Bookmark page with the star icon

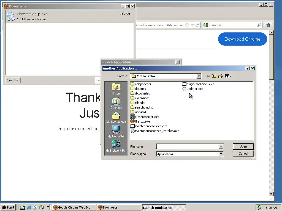click(x=187, y=25)
